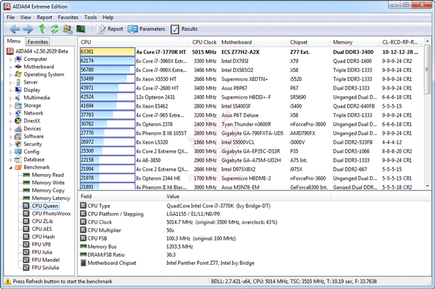Click the green Up arrow toolbar icon
The height and width of the screenshot is (289, 435).
coord(42,29)
